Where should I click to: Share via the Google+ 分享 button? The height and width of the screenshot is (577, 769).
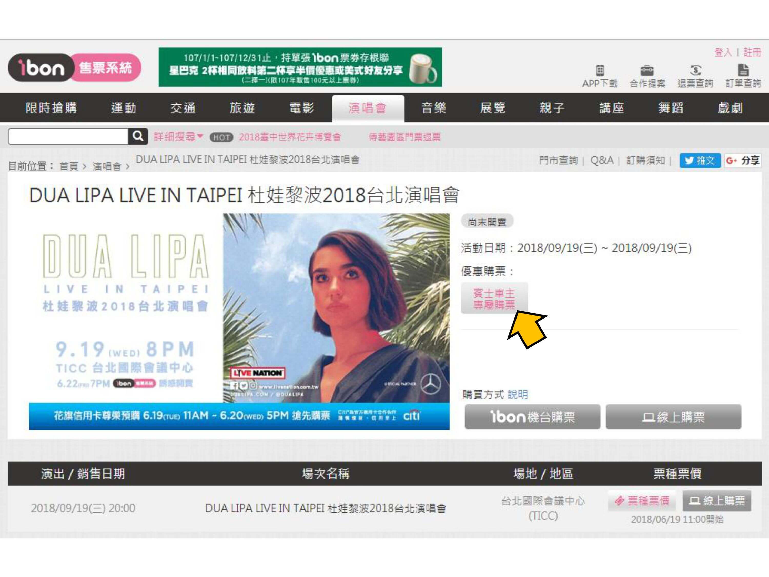743,160
